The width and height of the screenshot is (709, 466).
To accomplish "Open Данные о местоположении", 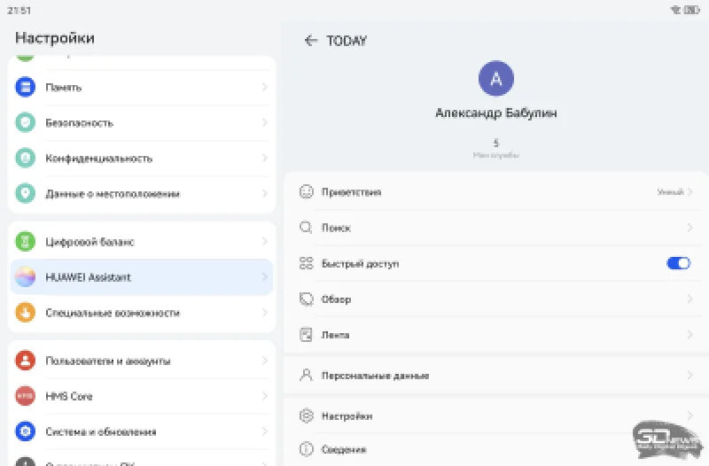I will point(142,193).
